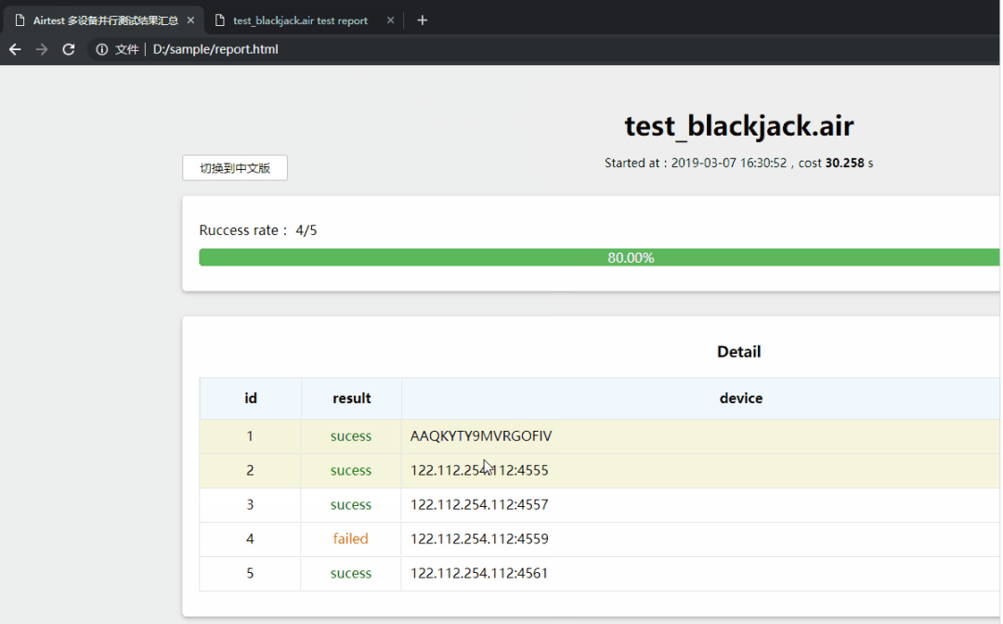Click the browser back arrow
Image resolution: width=1003 pixels, height=624 pixels.
point(15,49)
